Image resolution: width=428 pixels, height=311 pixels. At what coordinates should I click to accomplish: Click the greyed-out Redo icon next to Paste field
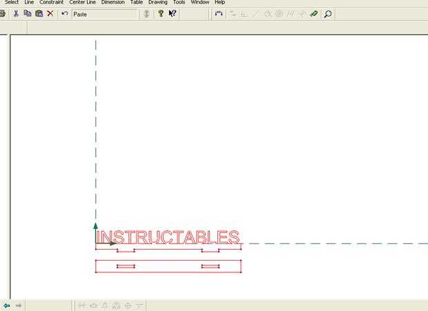coord(146,14)
